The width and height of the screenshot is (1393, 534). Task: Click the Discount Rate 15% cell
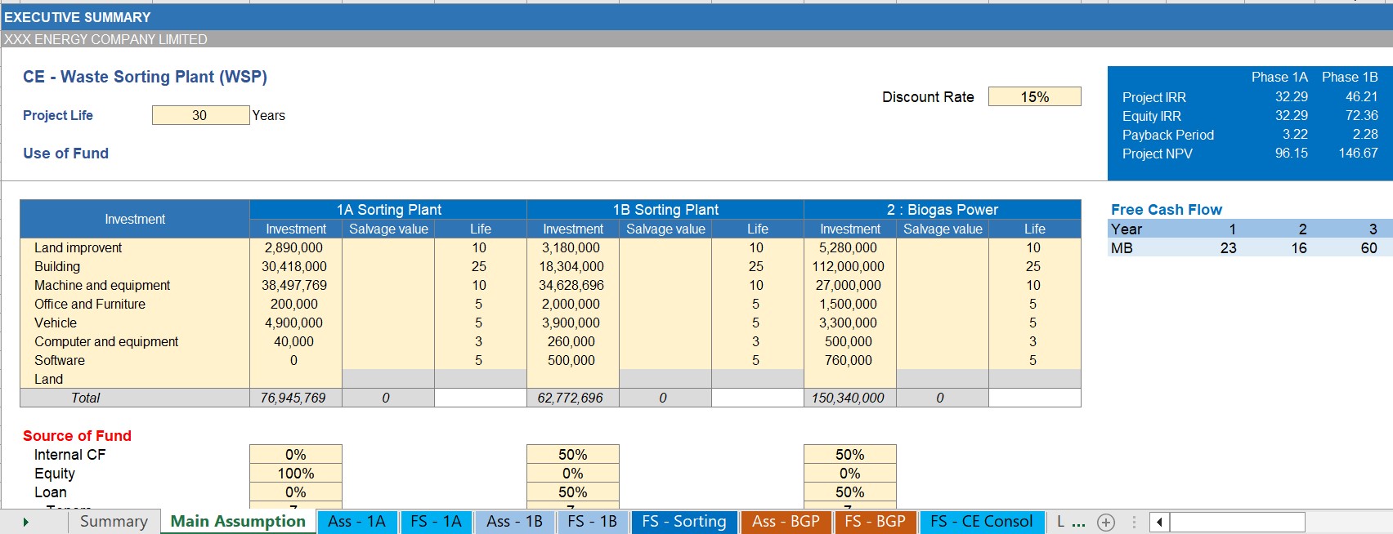click(x=1034, y=97)
